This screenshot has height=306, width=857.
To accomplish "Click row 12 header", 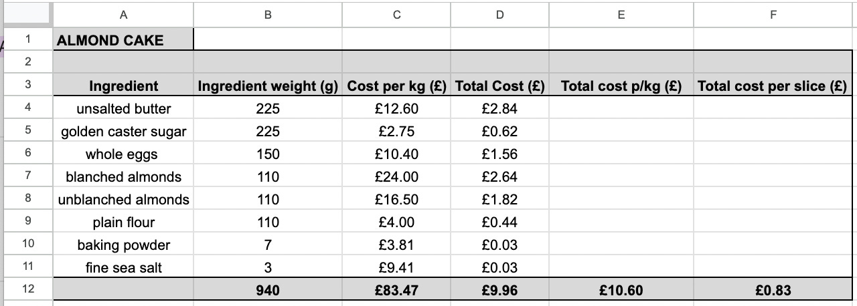I will 27,290.
